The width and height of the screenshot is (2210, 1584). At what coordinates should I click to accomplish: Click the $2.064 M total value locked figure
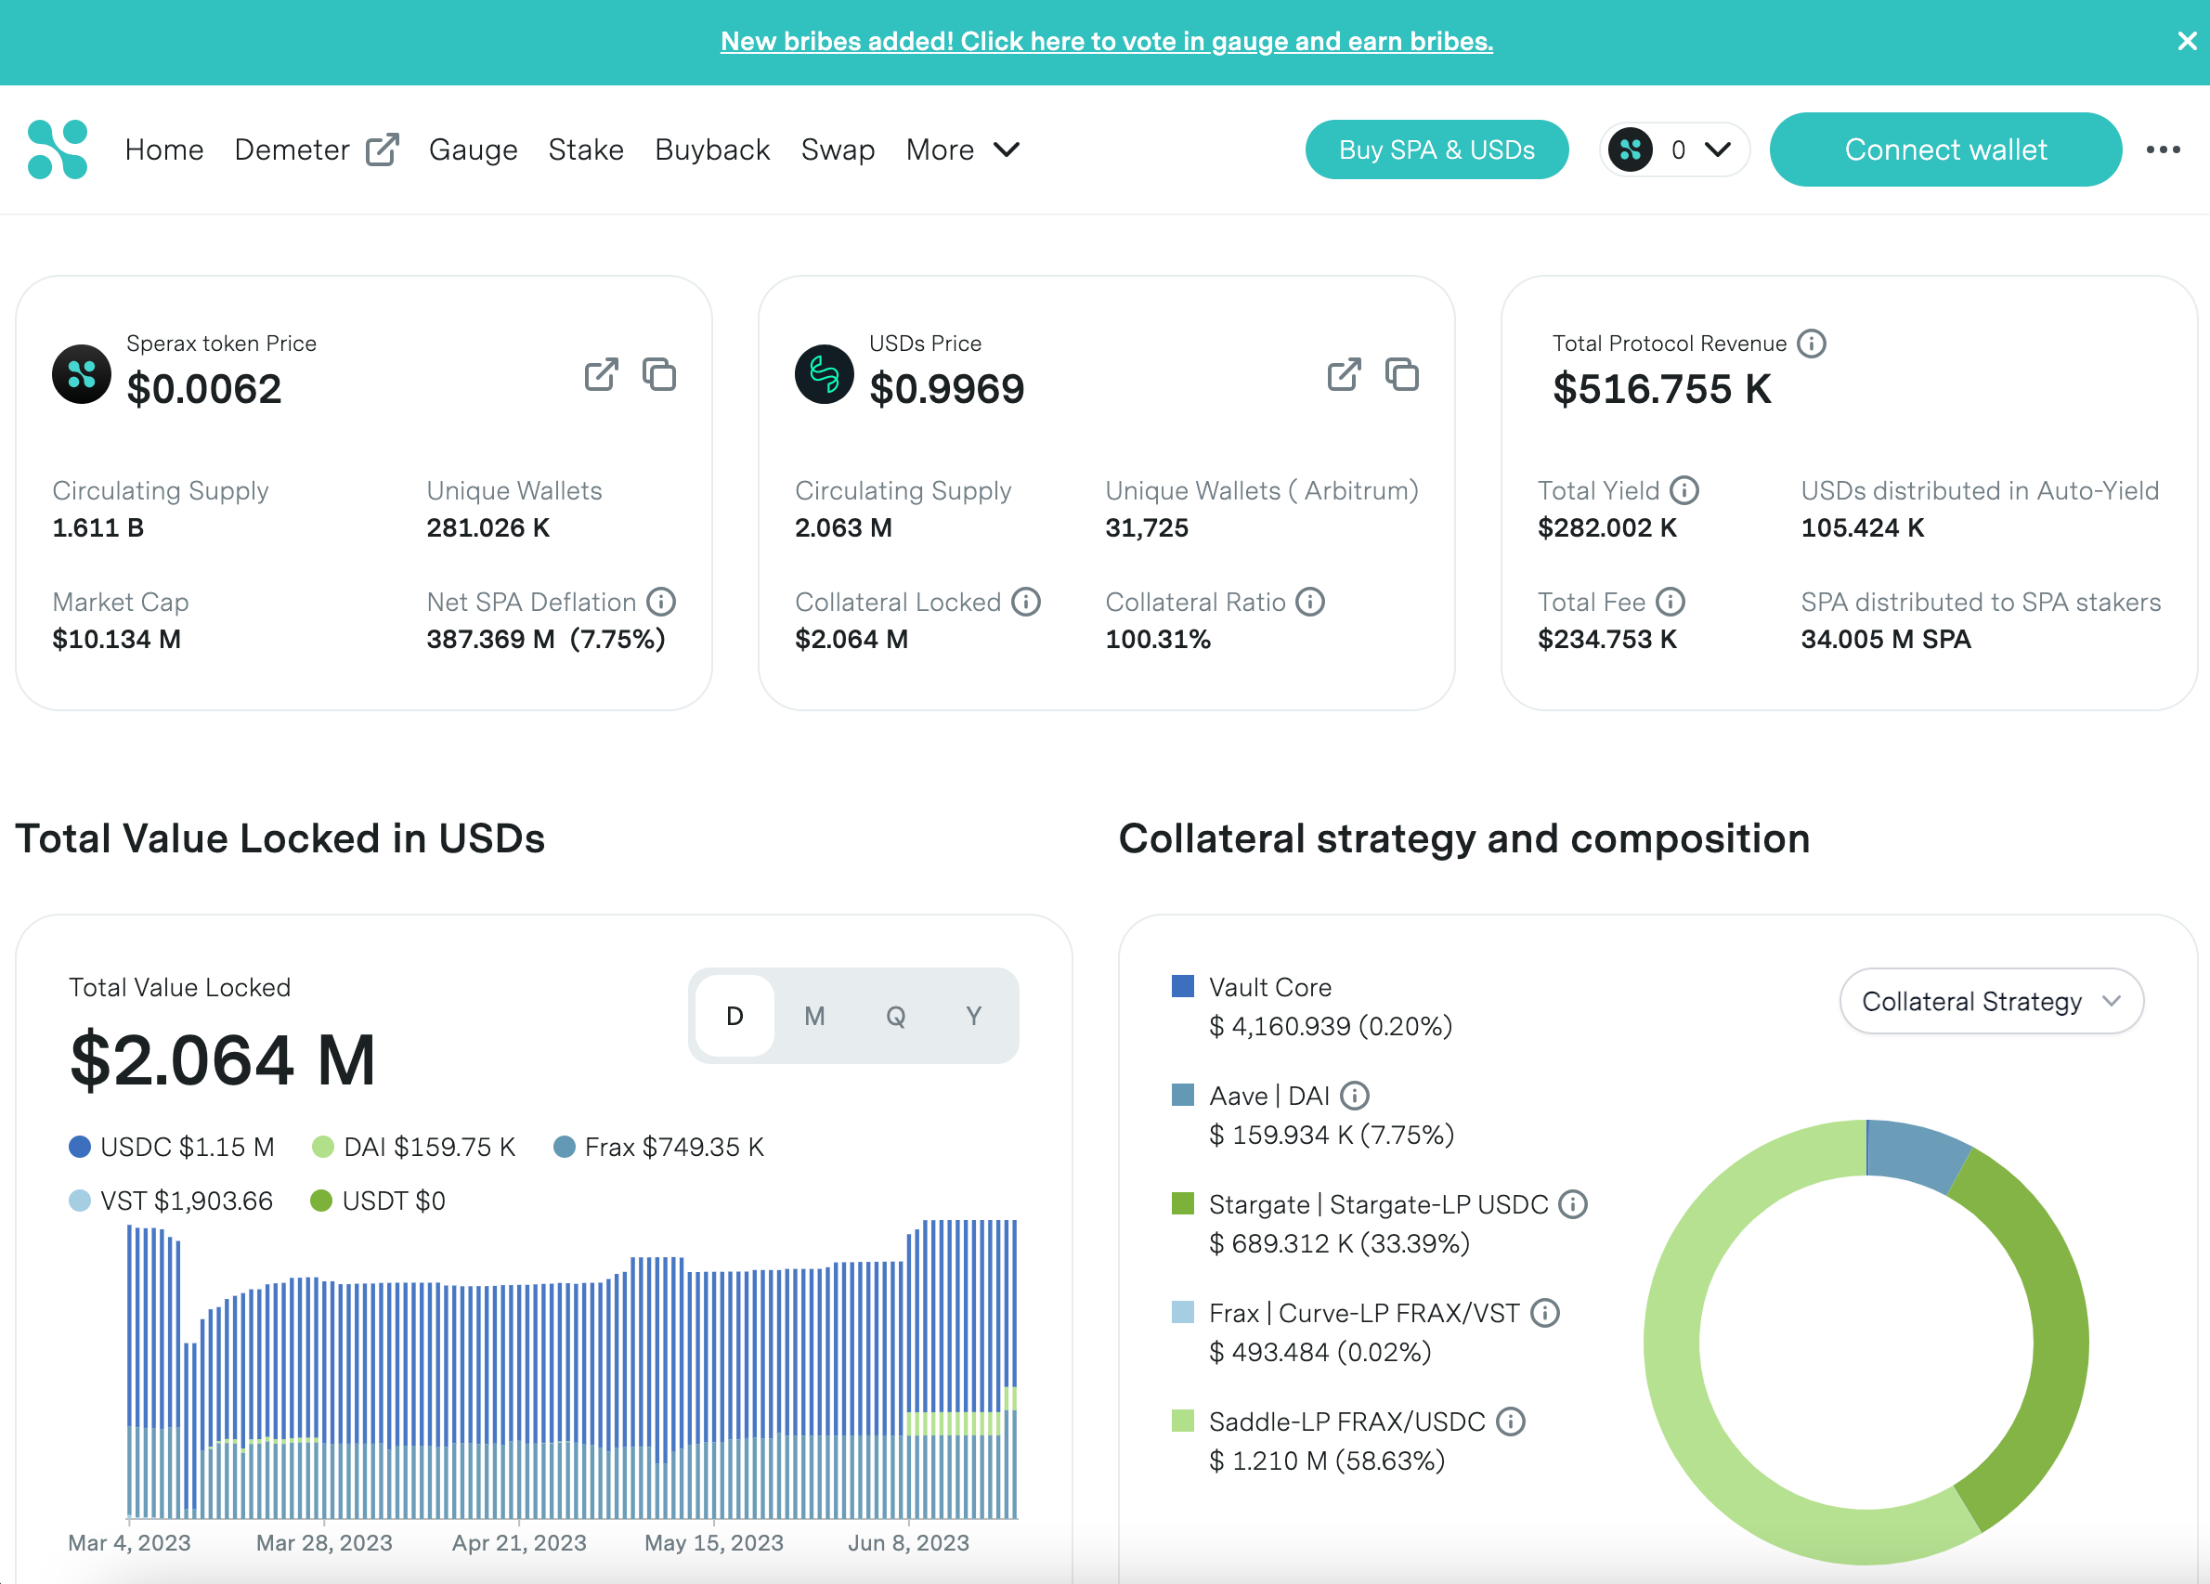click(222, 1060)
